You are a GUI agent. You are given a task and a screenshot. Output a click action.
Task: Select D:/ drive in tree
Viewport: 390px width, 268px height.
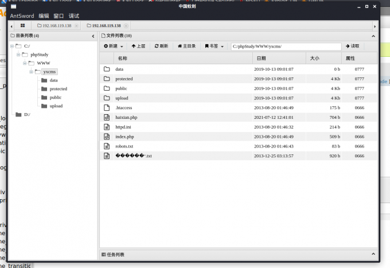27,114
